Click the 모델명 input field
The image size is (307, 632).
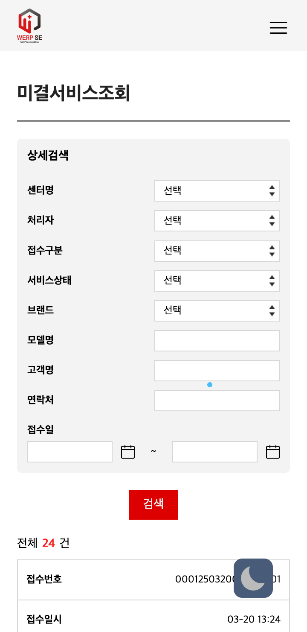(x=217, y=340)
